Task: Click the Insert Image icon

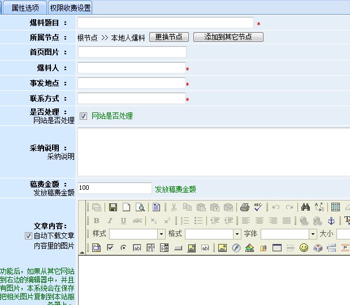Action: 222,248
